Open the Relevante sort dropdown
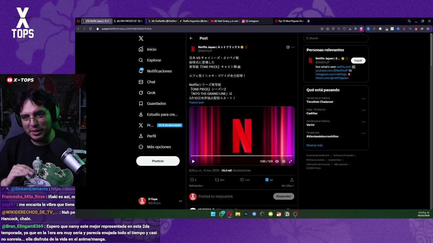The height and width of the screenshot is (243, 433). (x=196, y=186)
